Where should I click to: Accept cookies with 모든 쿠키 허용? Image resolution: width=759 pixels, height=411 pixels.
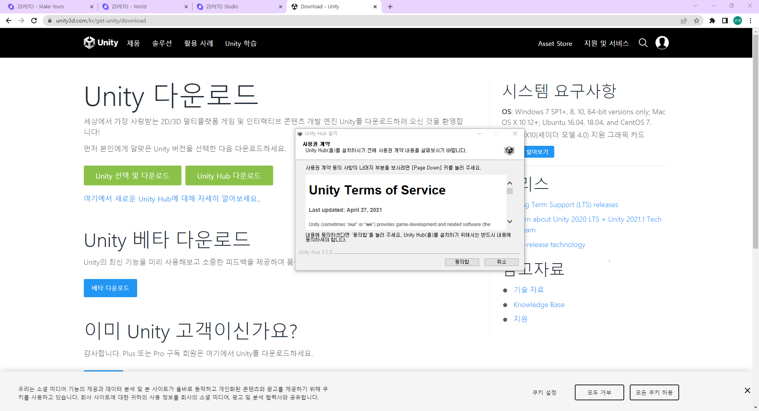coord(654,392)
